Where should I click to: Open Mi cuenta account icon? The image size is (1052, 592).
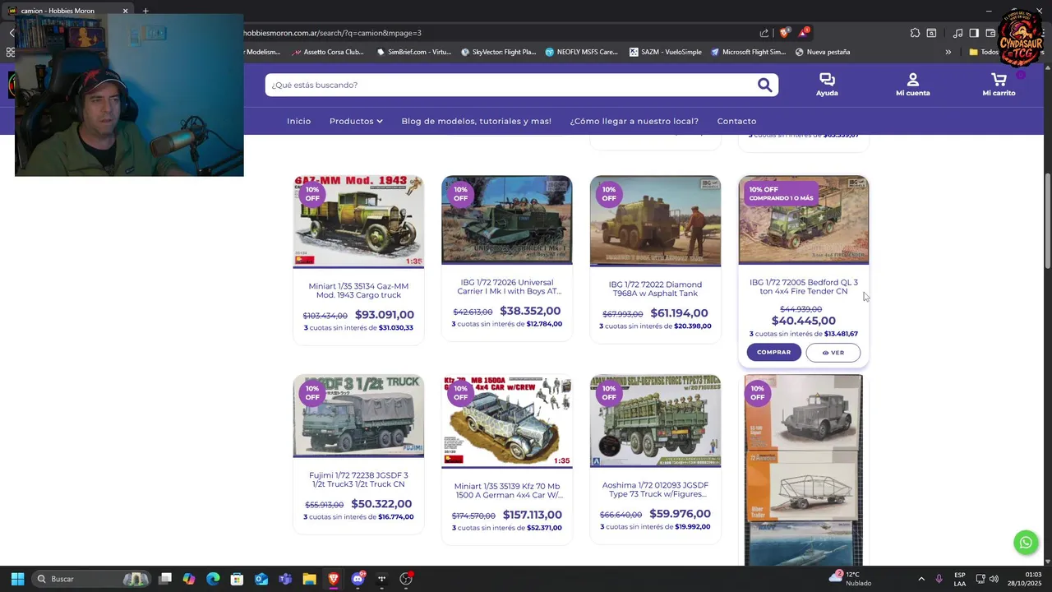pos(912,85)
